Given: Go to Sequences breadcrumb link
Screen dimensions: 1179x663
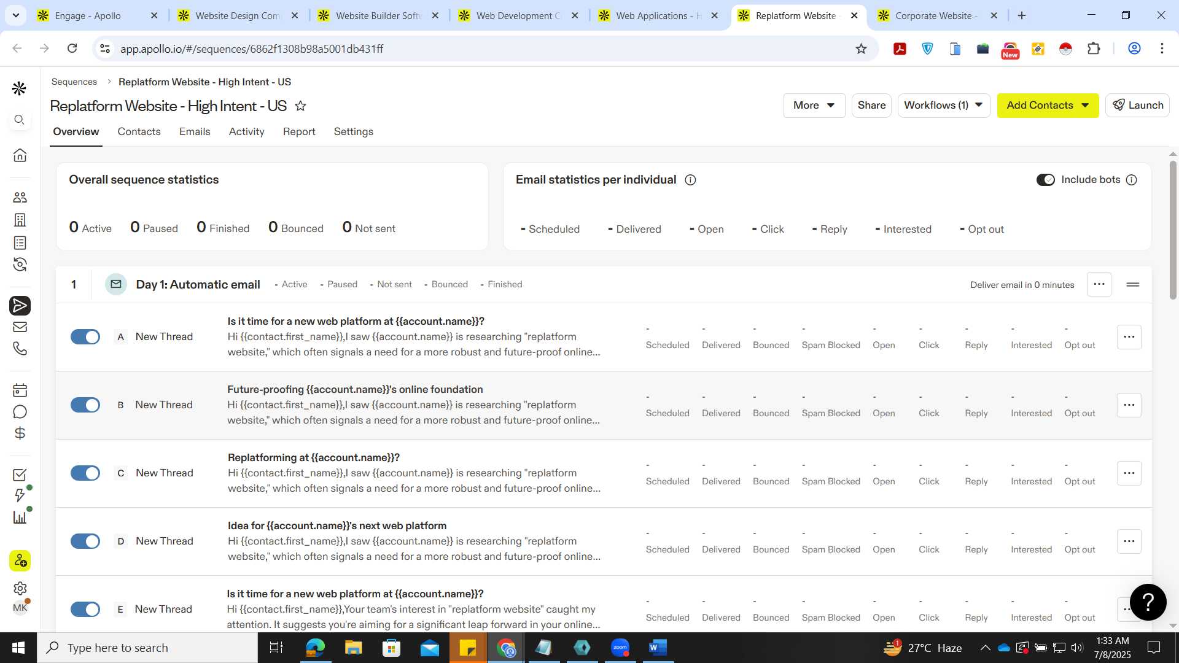Looking at the screenshot, I should (74, 82).
